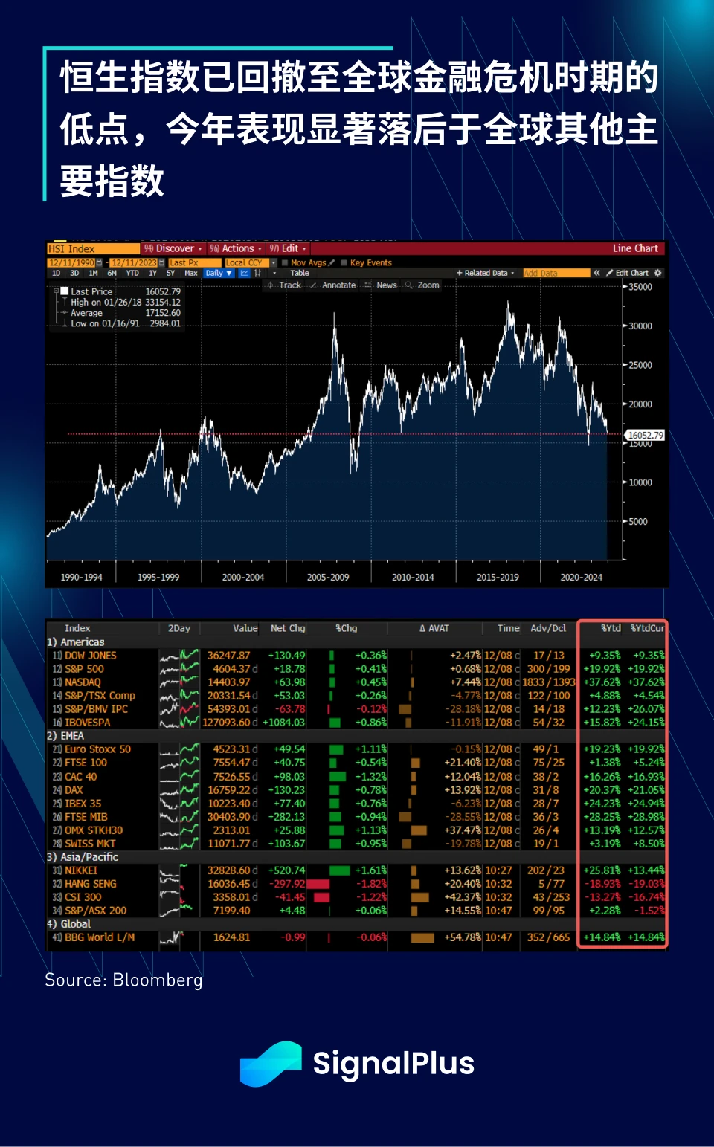Screen dimensions: 714x1147
Task: Collapse the Last Price legend tree
Action: click(56, 291)
